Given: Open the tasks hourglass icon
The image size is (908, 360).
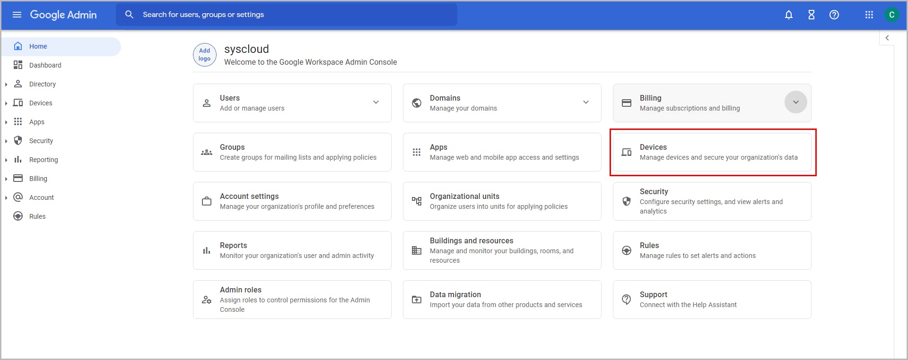Looking at the screenshot, I should pyautogui.click(x=812, y=15).
